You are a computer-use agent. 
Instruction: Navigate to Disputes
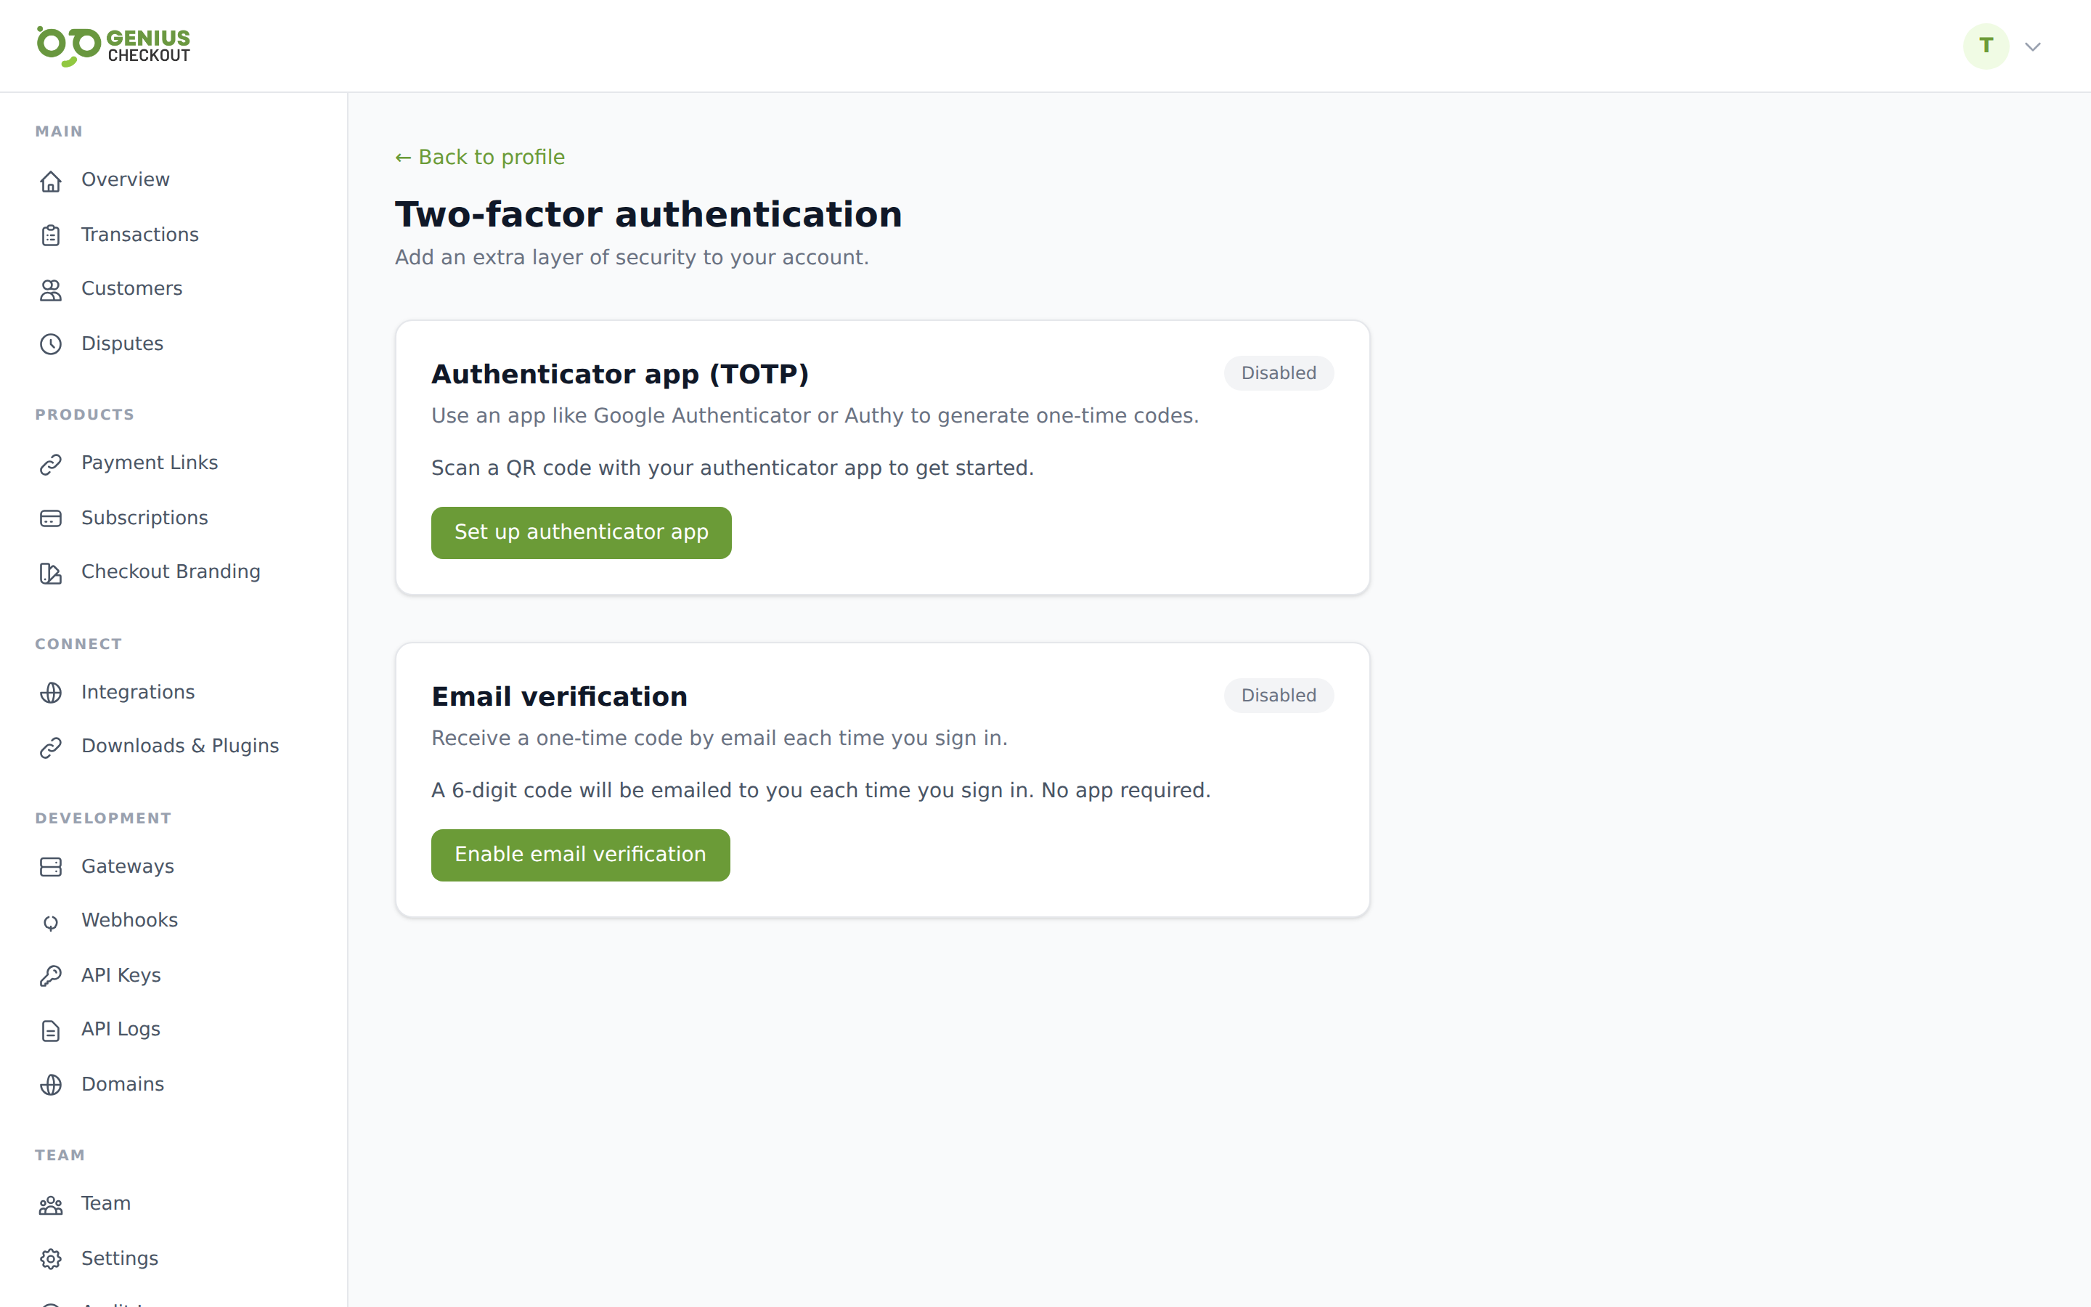click(122, 343)
